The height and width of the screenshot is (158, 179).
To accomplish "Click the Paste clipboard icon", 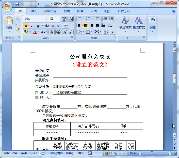I will (9, 20).
